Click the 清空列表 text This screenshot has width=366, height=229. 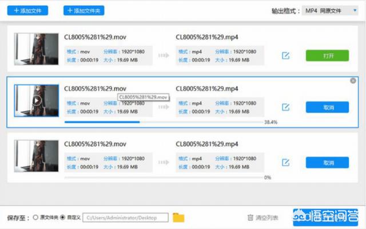pos(267,218)
